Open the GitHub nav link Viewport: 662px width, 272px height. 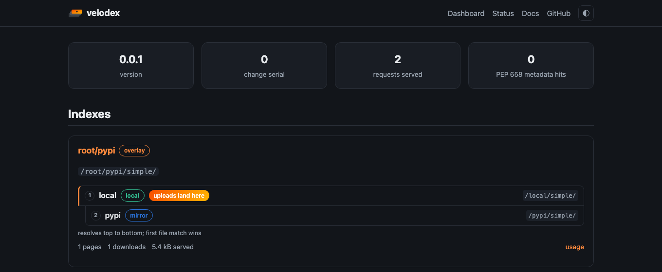[x=559, y=14]
